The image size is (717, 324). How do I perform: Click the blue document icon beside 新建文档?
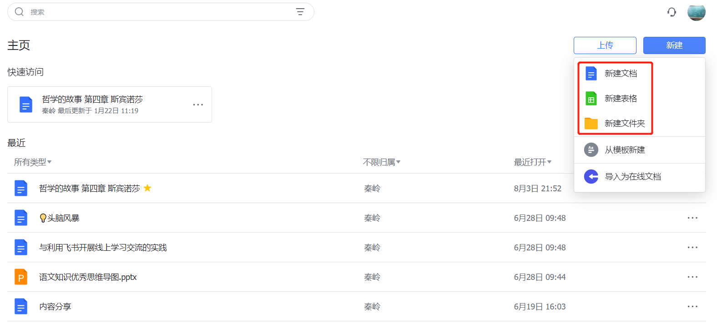(x=591, y=74)
